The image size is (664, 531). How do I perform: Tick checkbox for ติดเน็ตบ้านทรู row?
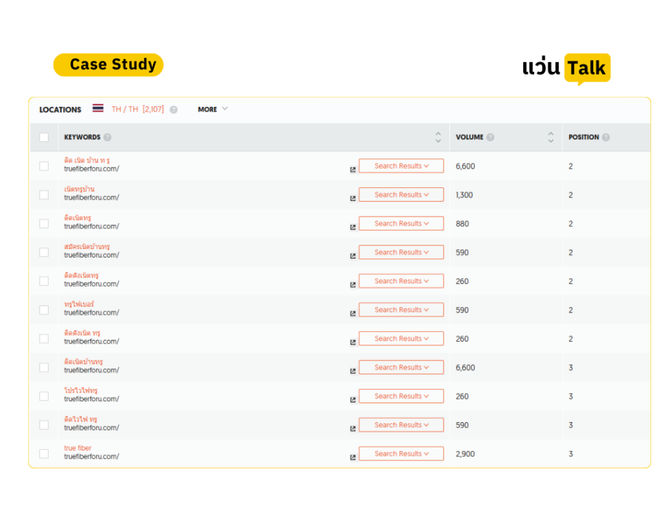coord(44,368)
